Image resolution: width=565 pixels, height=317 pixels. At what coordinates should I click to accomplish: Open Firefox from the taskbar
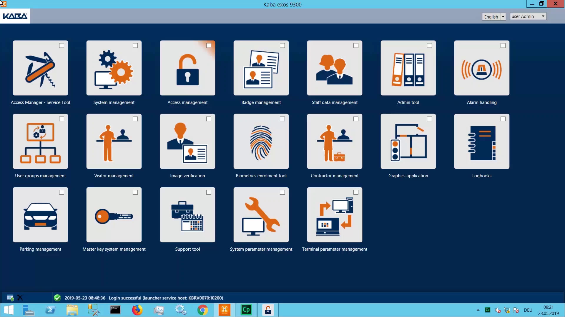137,310
